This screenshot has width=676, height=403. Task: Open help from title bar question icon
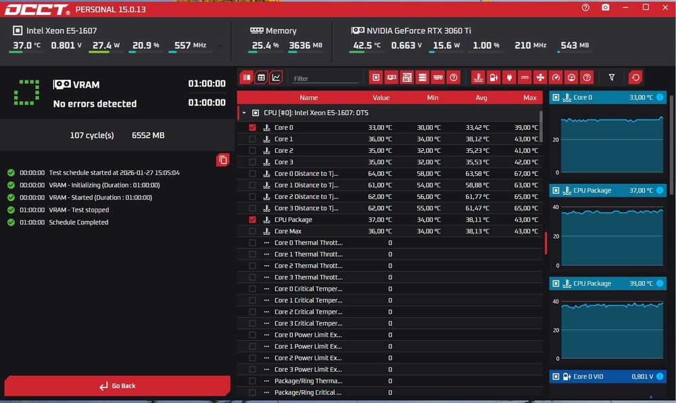point(585,7)
